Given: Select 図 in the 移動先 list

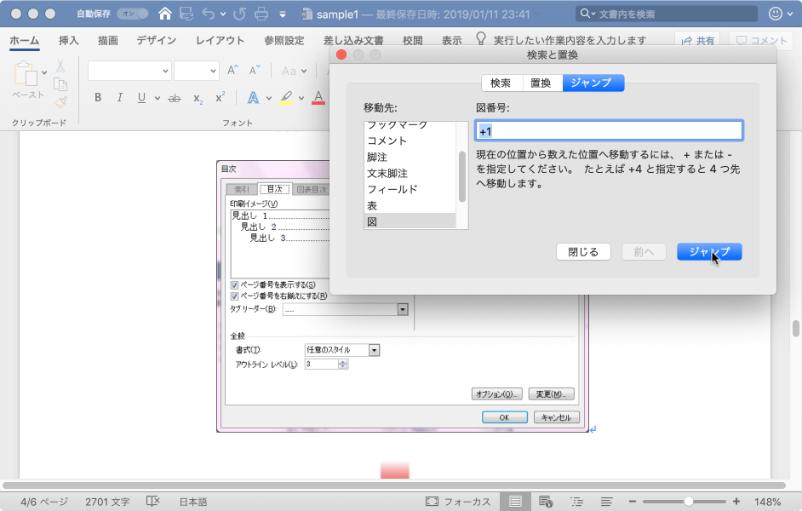Looking at the screenshot, I should click(x=410, y=221).
